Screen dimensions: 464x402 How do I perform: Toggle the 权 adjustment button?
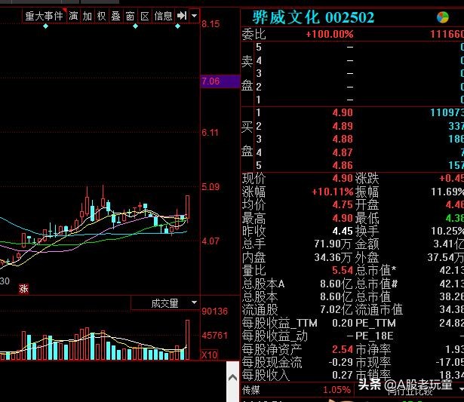coord(102,16)
